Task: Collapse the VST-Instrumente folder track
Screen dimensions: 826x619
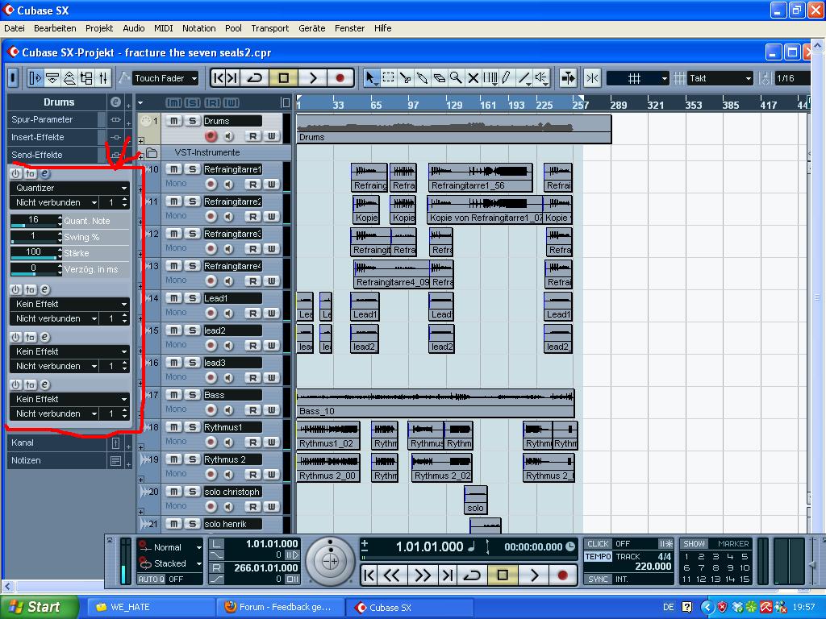Action: click(x=140, y=156)
